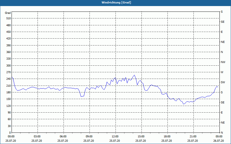Select the 300 degree axis label
The width and height of the screenshot is (231, 144).
(9, 65)
